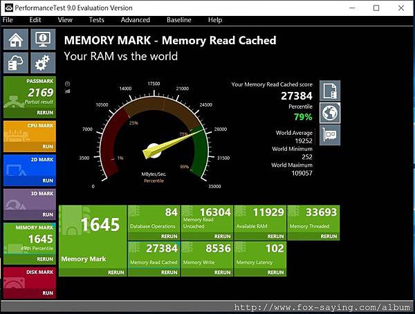The height and width of the screenshot is (314, 415).
Task: Select the world comparison globe icon
Action: coord(330,113)
